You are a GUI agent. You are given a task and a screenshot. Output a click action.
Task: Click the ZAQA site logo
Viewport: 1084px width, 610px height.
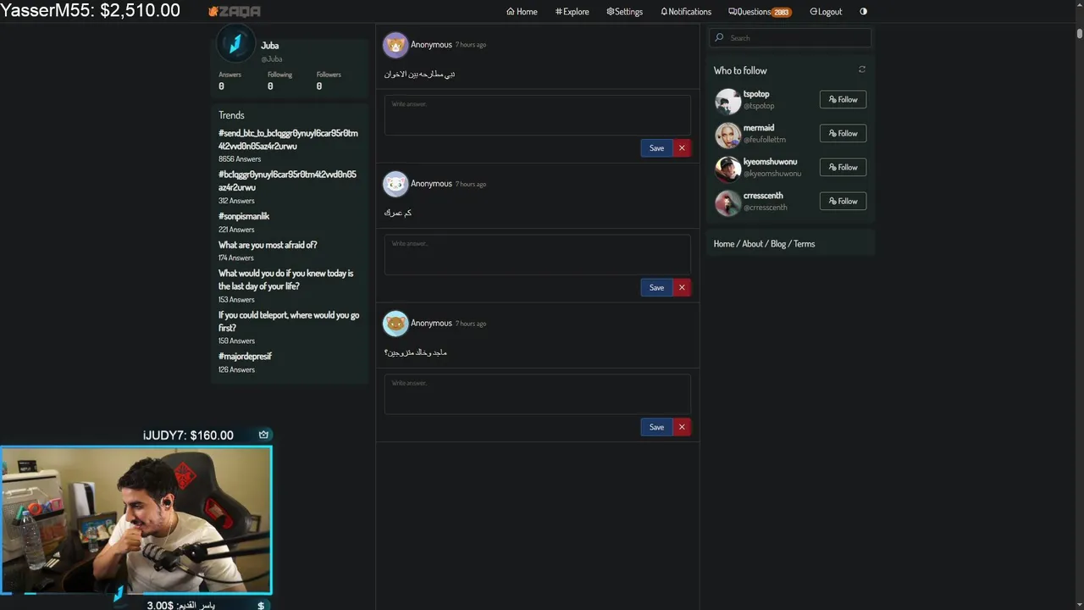pyautogui.click(x=235, y=12)
